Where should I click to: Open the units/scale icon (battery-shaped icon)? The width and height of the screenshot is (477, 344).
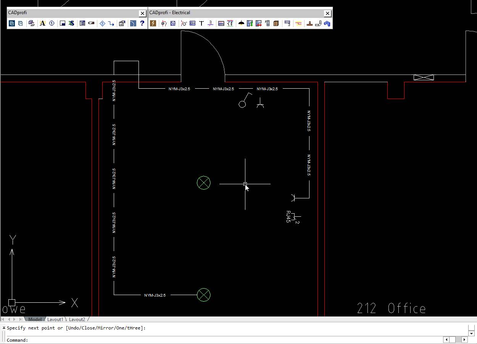point(92,23)
